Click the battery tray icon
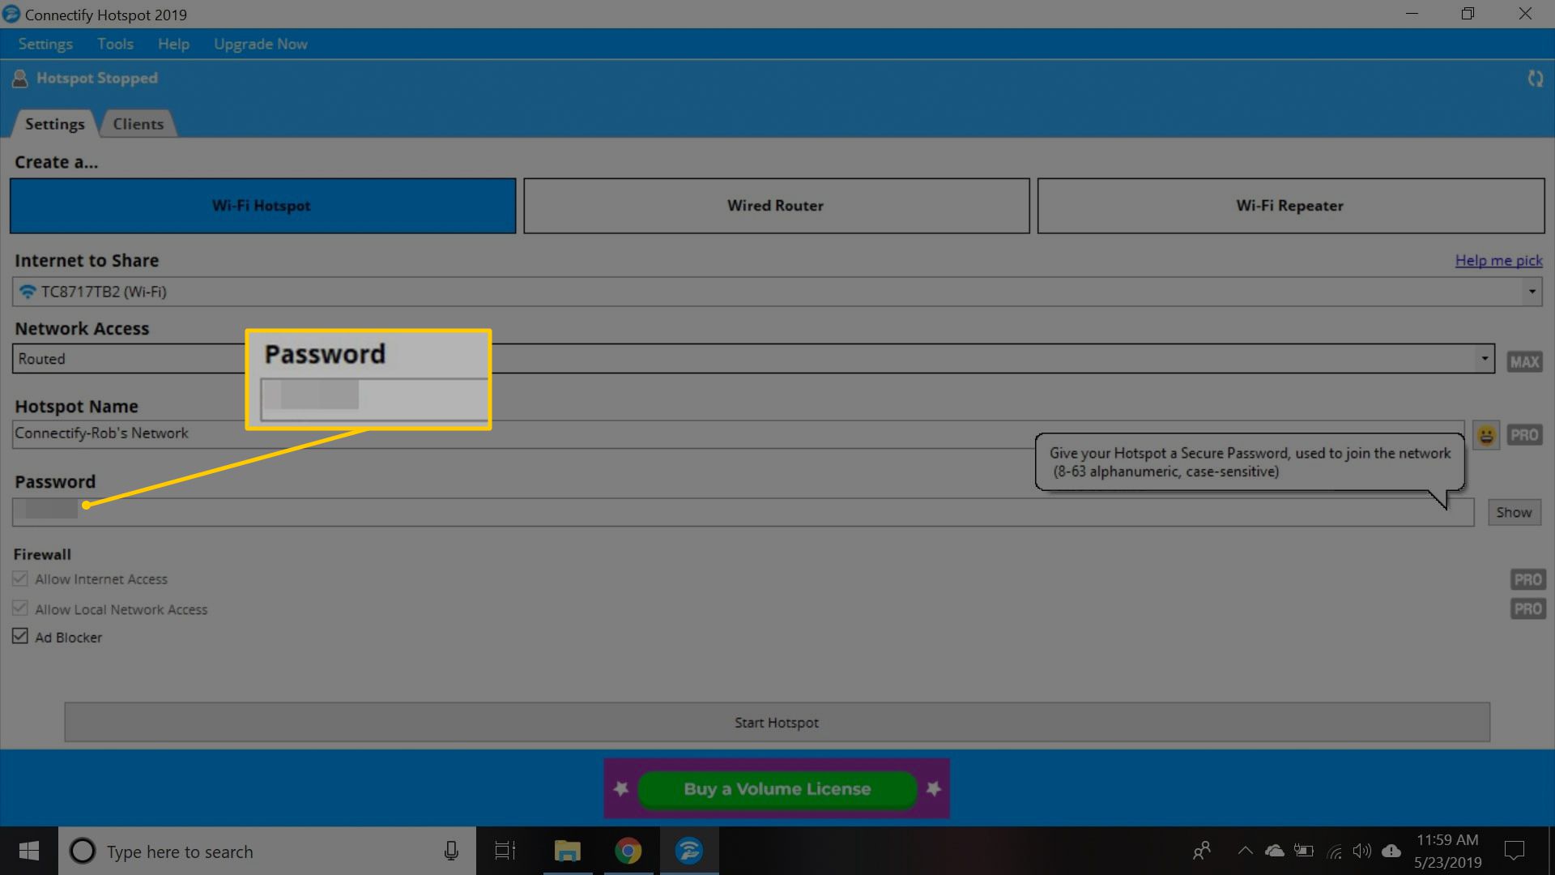The image size is (1555, 875). [x=1304, y=851]
